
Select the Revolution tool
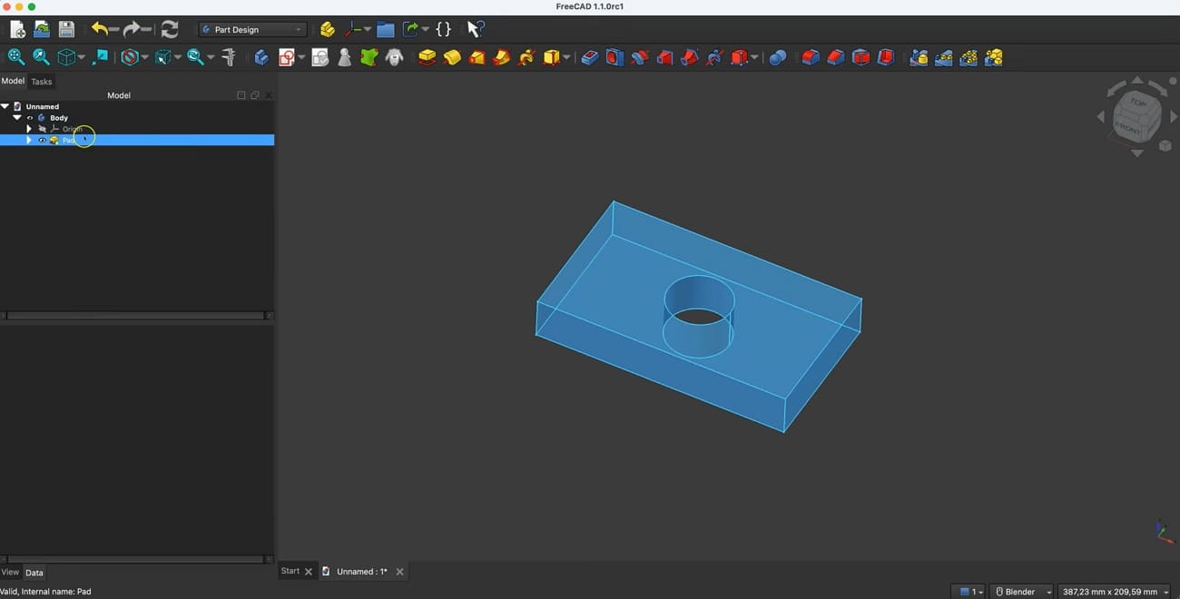(x=451, y=57)
